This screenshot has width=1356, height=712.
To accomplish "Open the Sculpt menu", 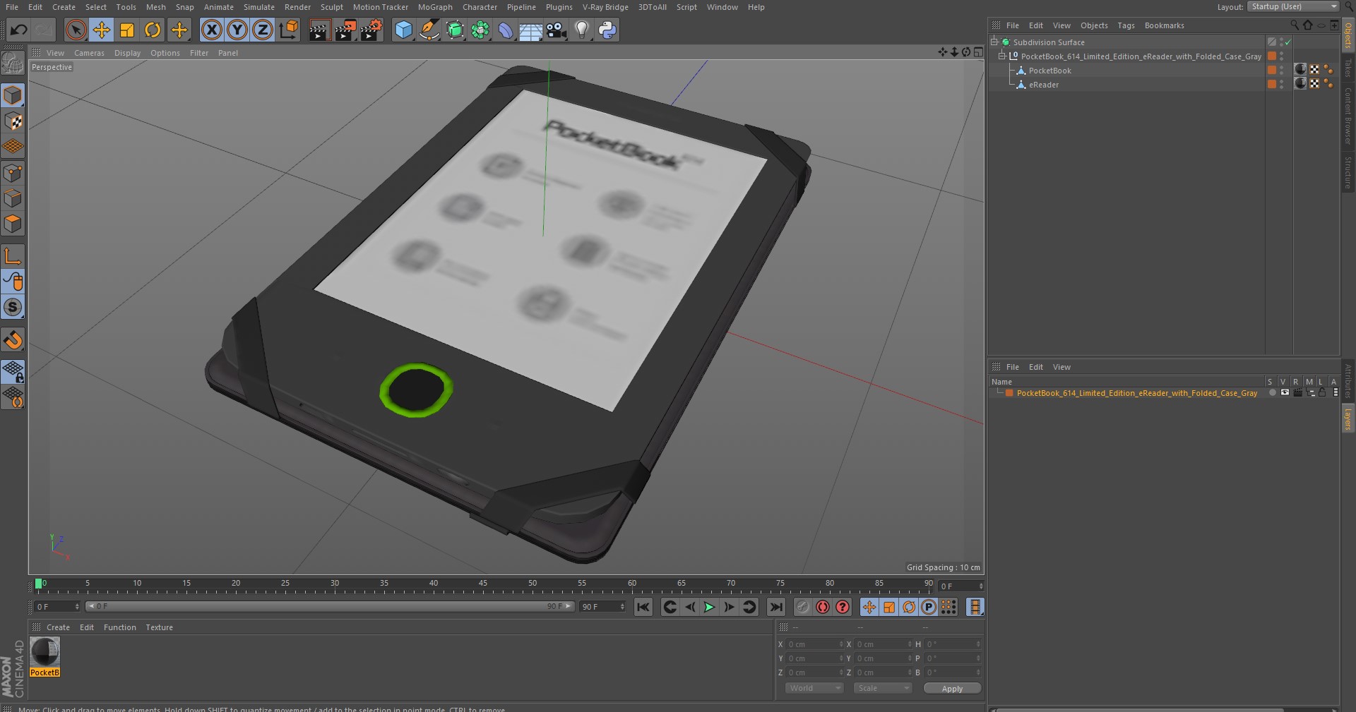I will pyautogui.click(x=331, y=7).
